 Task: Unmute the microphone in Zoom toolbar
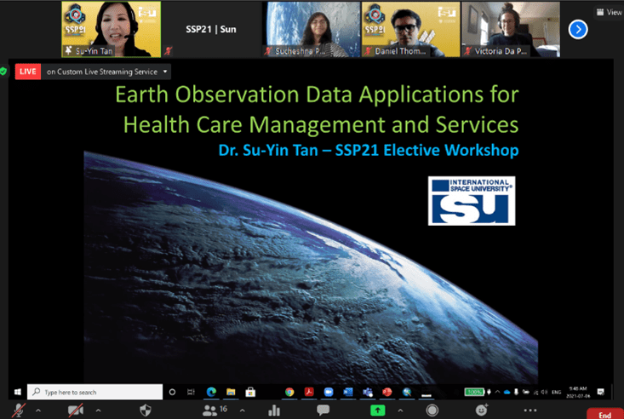[19, 410]
